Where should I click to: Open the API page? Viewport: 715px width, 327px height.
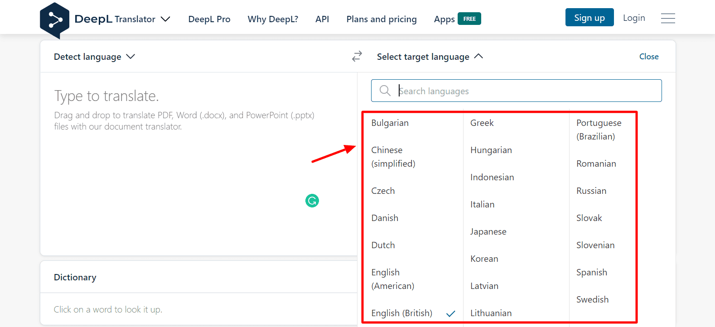322,19
